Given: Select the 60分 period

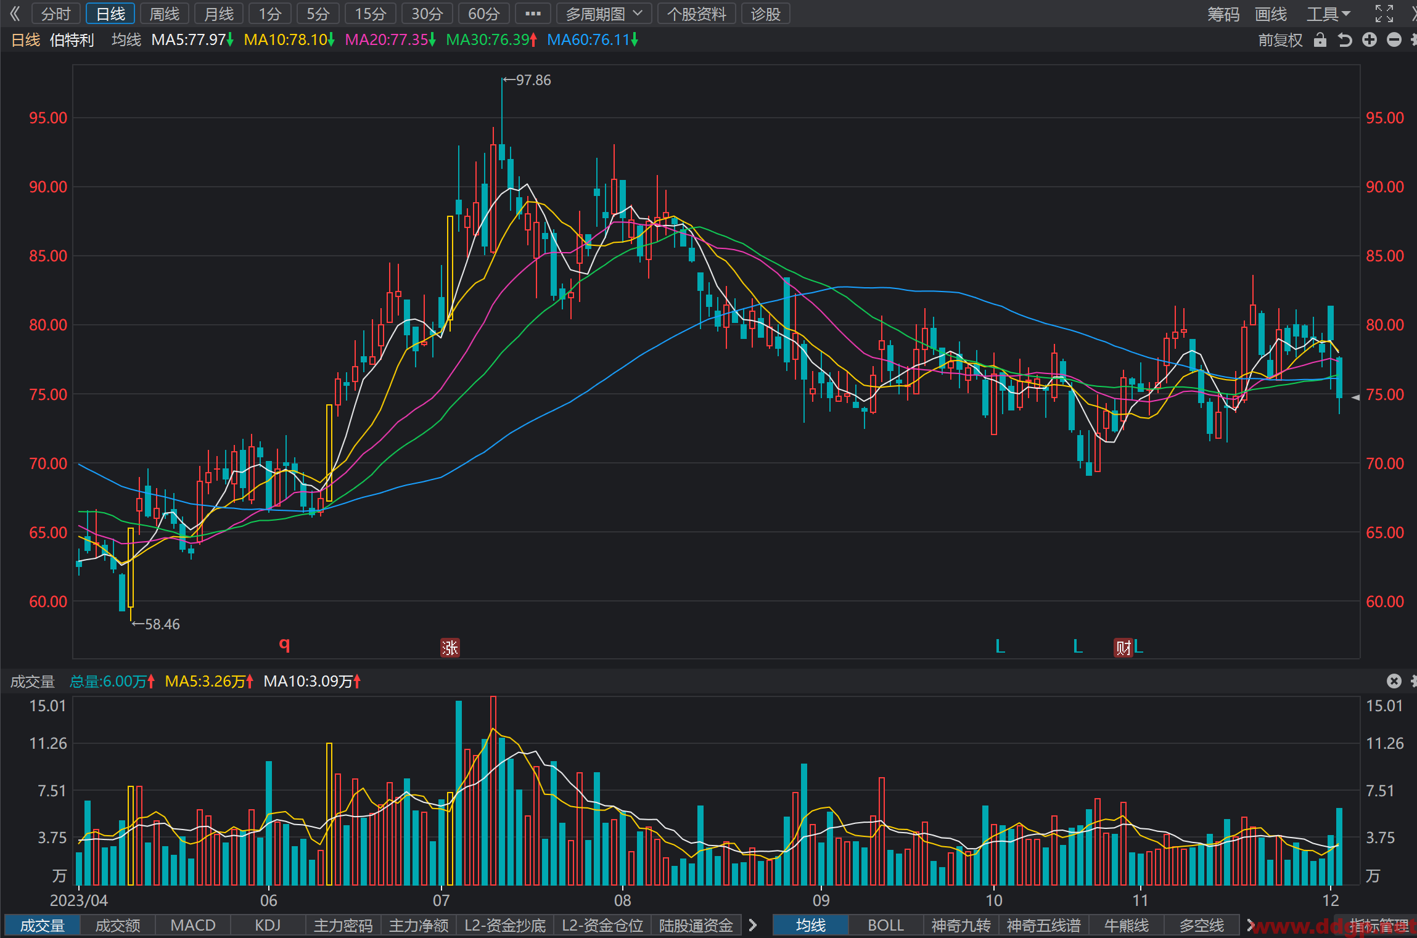Looking at the screenshot, I should click(484, 14).
